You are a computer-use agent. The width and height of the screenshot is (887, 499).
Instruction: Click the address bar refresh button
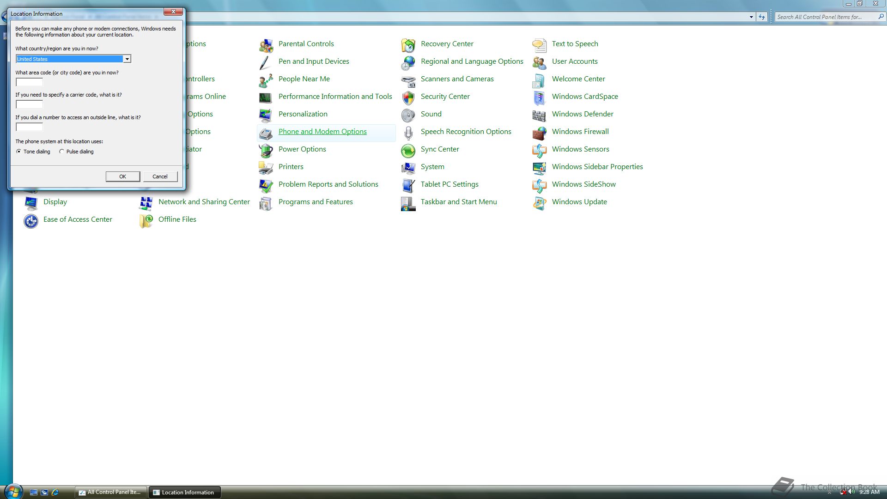tap(762, 17)
